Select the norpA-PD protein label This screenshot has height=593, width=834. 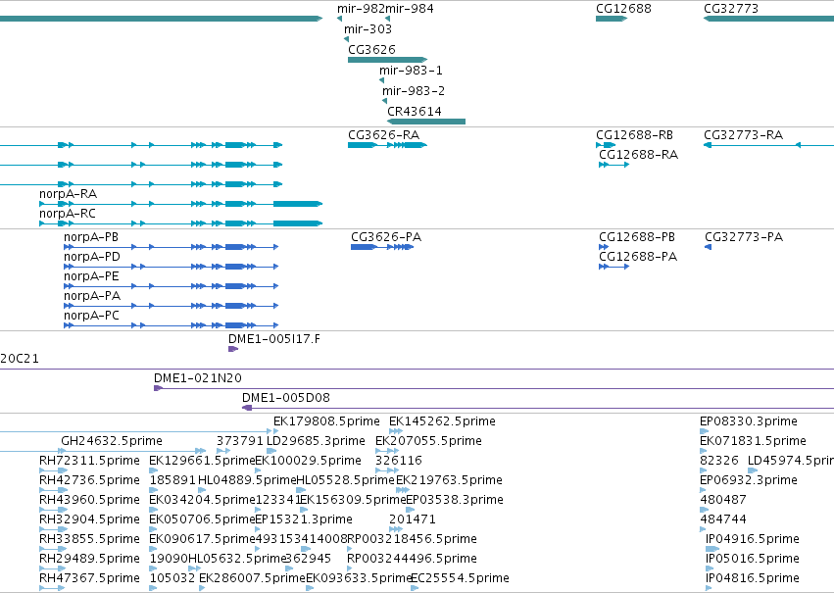[92, 257]
